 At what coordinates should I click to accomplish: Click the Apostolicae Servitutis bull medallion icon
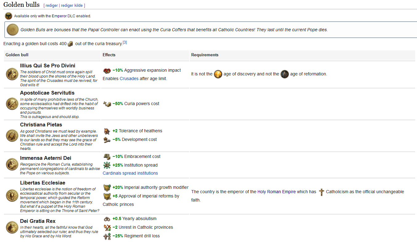(12, 104)
